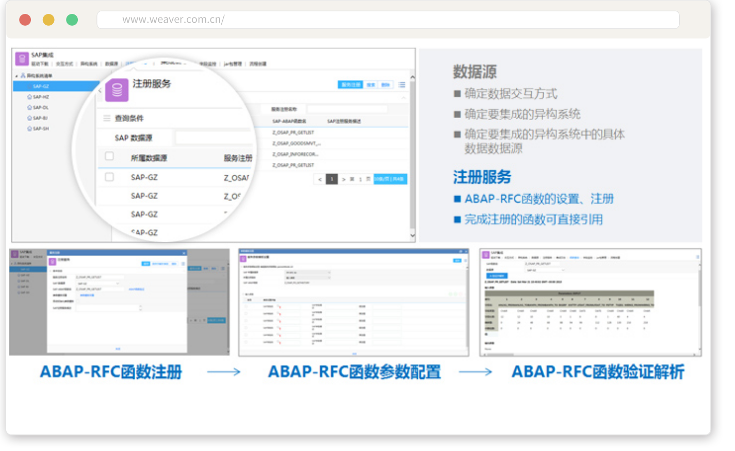Click the next page arrow in pagination
The image size is (735, 451).
[344, 179]
